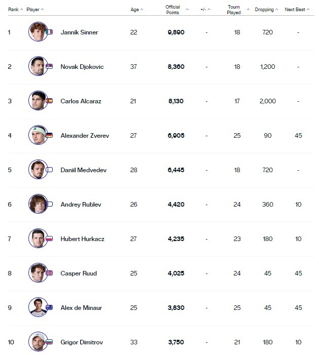Image resolution: width=319 pixels, height=355 pixels.
Task: Click the Italian flag icon beside Sinner
Action: (x=49, y=32)
